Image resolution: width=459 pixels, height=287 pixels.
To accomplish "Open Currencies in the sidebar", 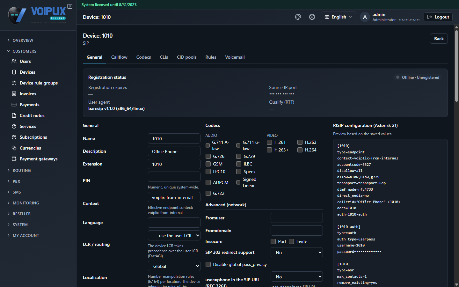I will click(x=30, y=148).
